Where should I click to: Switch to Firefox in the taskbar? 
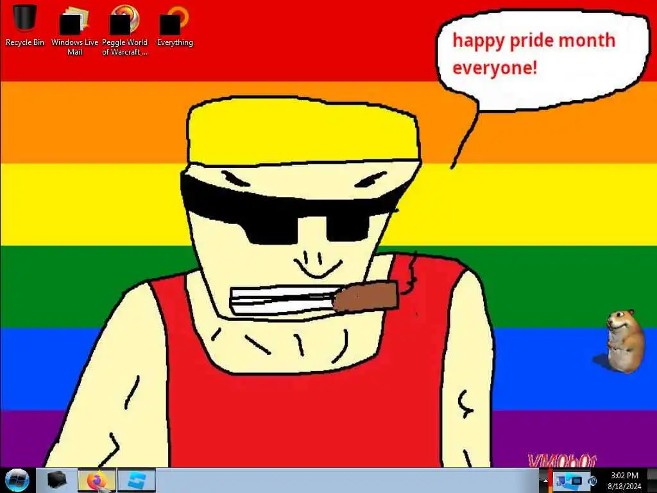pyautogui.click(x=96, y=480)
